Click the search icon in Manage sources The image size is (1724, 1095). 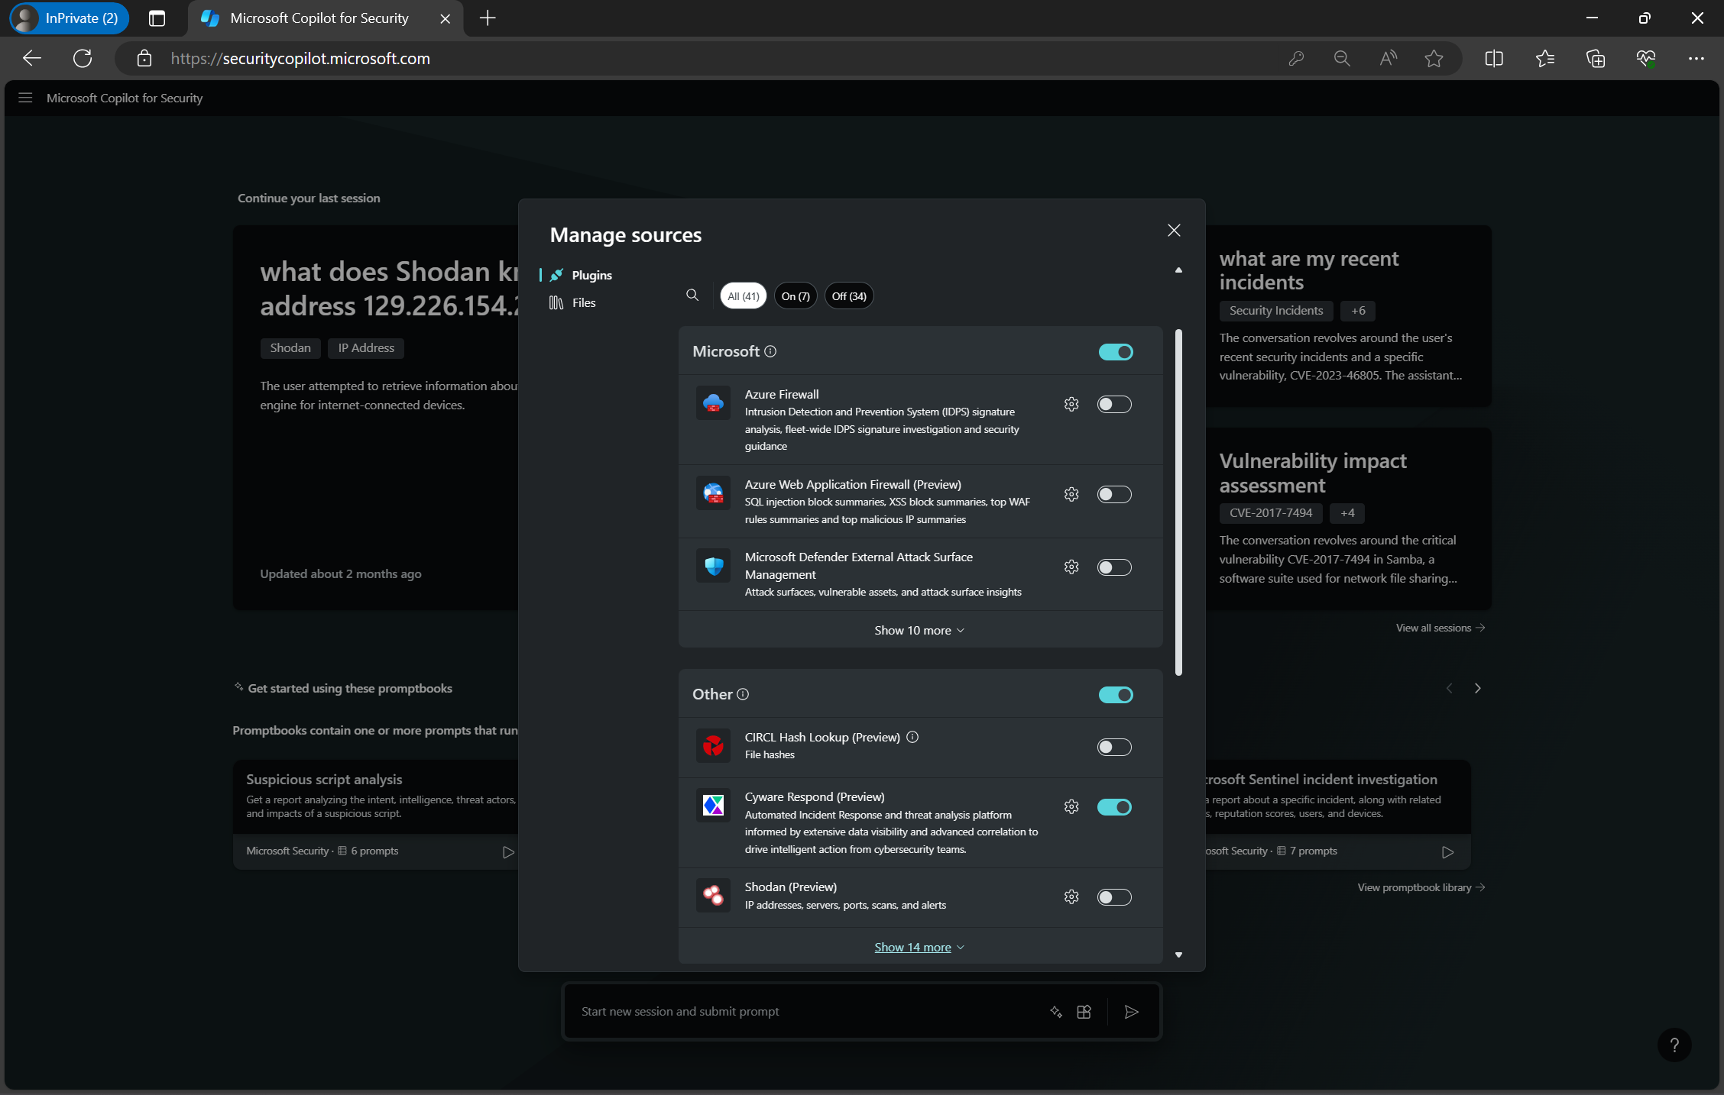(x=692, y=296)
